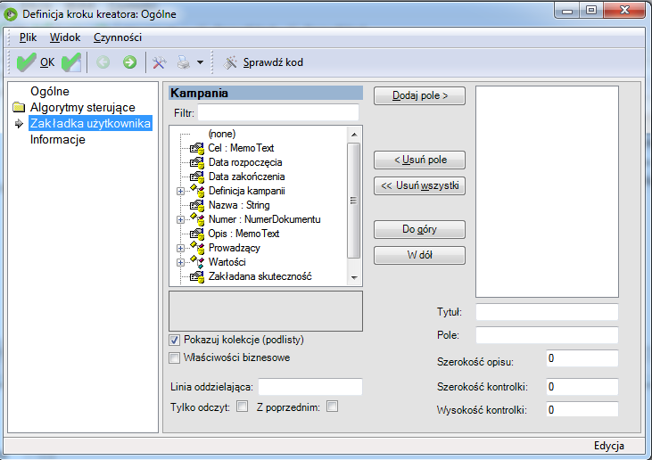Toggle Pokazuj kolekcje (podlisty) checkbox
The image size is (652, 460).
174,340
